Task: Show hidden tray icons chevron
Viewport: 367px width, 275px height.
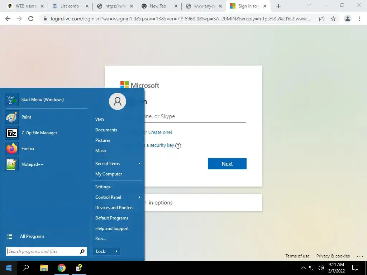Action: click(303, 268)
